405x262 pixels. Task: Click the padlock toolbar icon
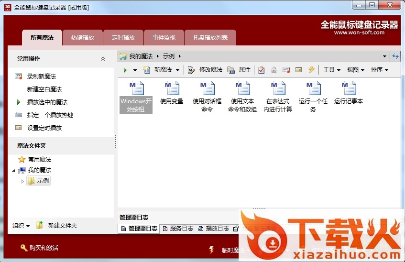(x=274, y=70)
